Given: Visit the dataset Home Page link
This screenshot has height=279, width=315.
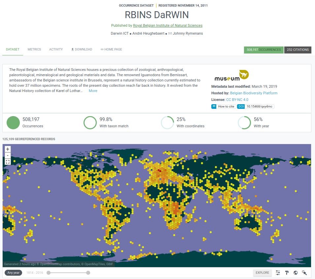Looking at the screenshot, I should pos(111,49).
